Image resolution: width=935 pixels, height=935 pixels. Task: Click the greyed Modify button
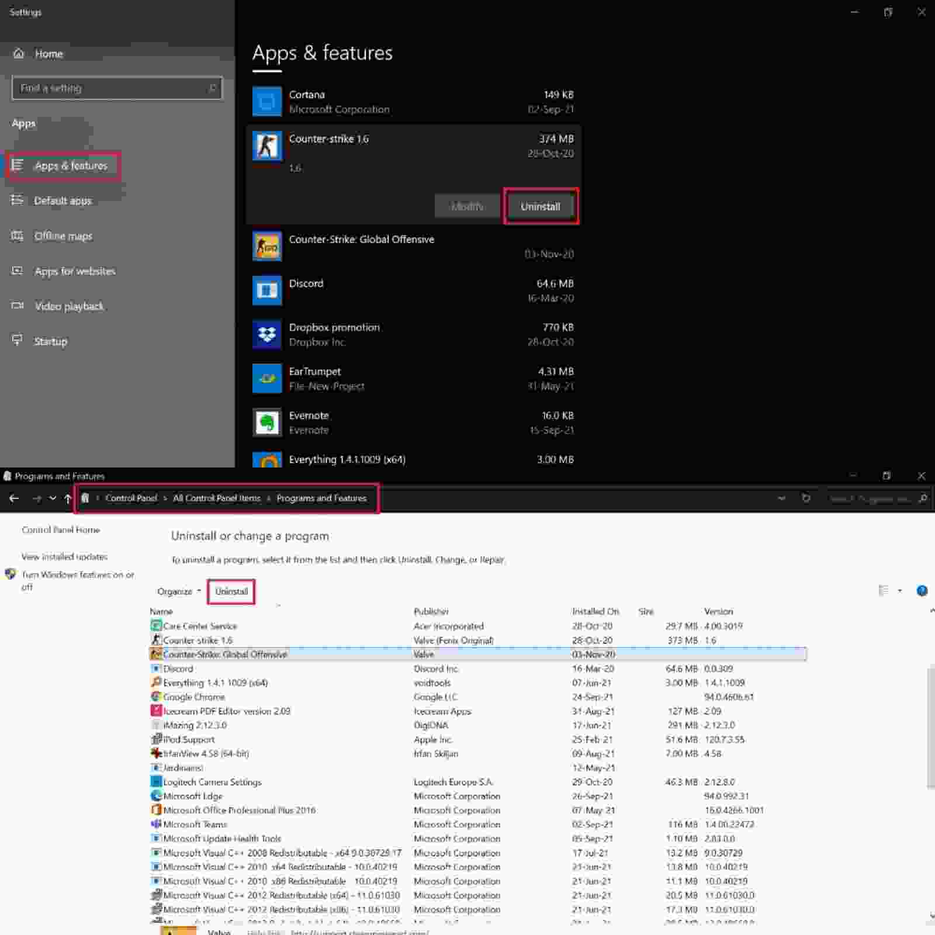[x=467, y=206]
